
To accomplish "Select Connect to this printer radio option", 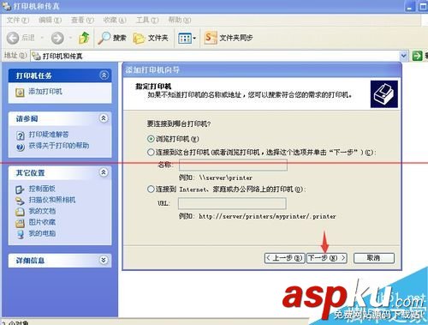I will coord(151,152).
